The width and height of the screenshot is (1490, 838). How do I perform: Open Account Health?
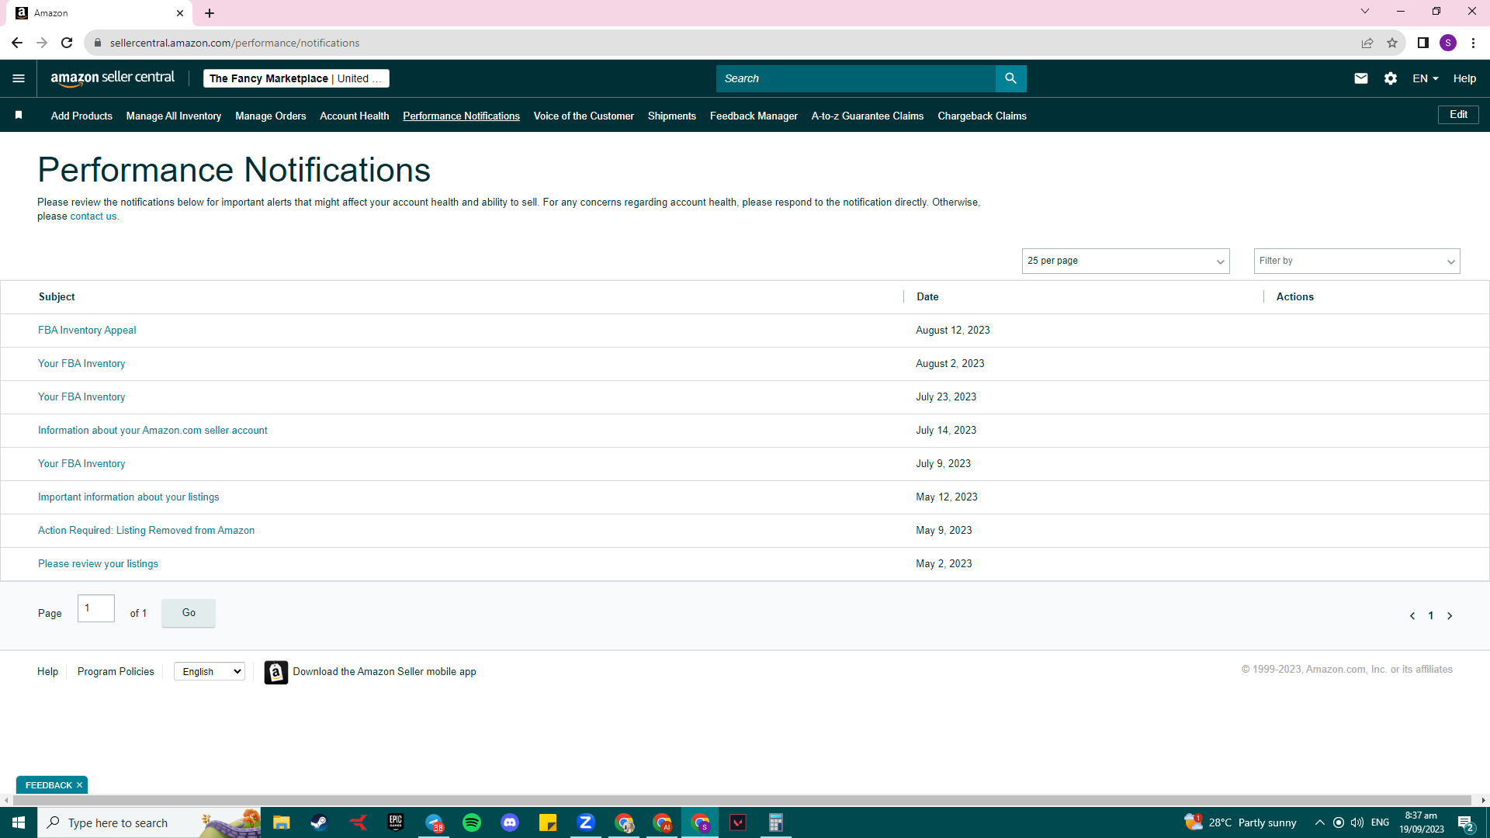click(x=355, y=116)
